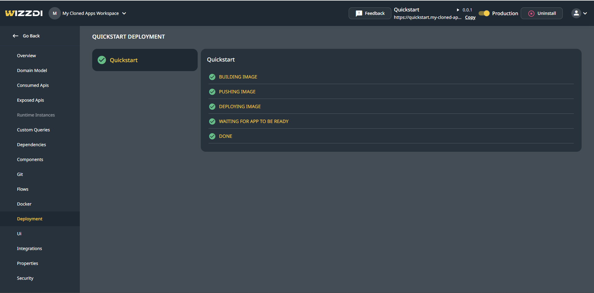
Task: Click the Wizzdi logo
Action: 24,13
